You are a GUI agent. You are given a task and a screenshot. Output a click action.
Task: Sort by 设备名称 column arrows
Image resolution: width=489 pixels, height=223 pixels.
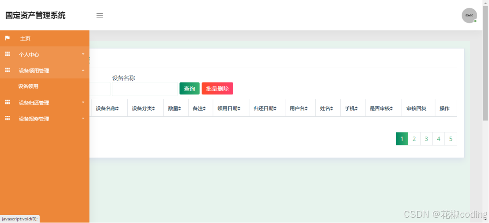pos(117,108)
